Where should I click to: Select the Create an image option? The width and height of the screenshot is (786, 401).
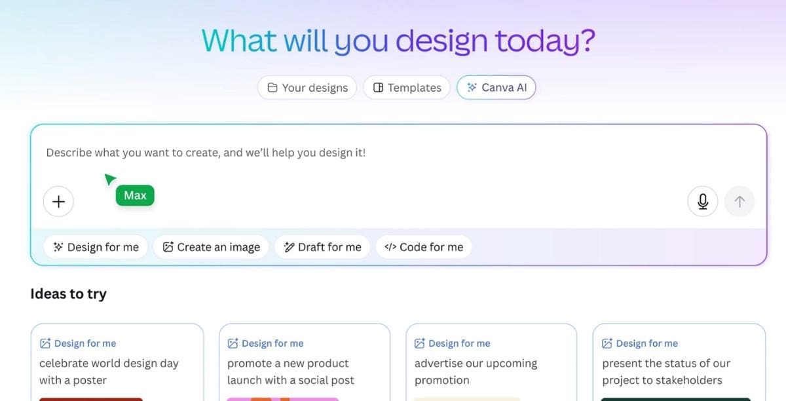click(211, 246)
